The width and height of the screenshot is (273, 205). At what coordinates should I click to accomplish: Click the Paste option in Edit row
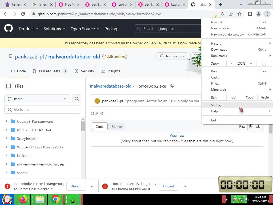[265, 97]
